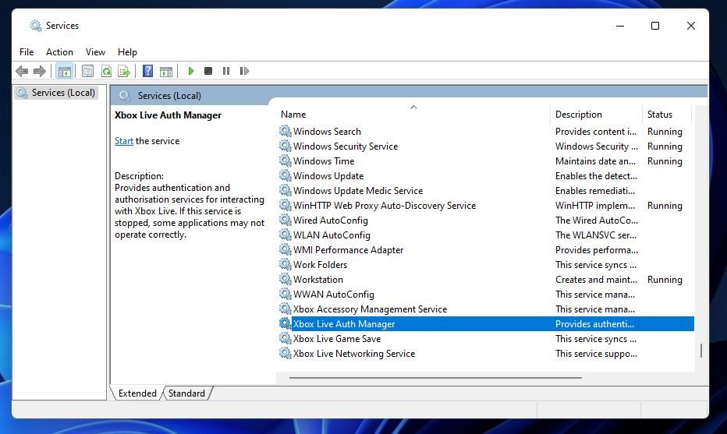The image size is (727, 434).
Task: Open the View menu
Action: coord(95,52)
